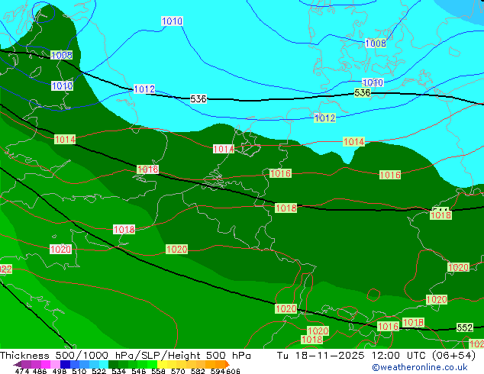The height and width of the screenshot is (374, 484).
Task: Click the legend value 558
Action: pos(158,371)
